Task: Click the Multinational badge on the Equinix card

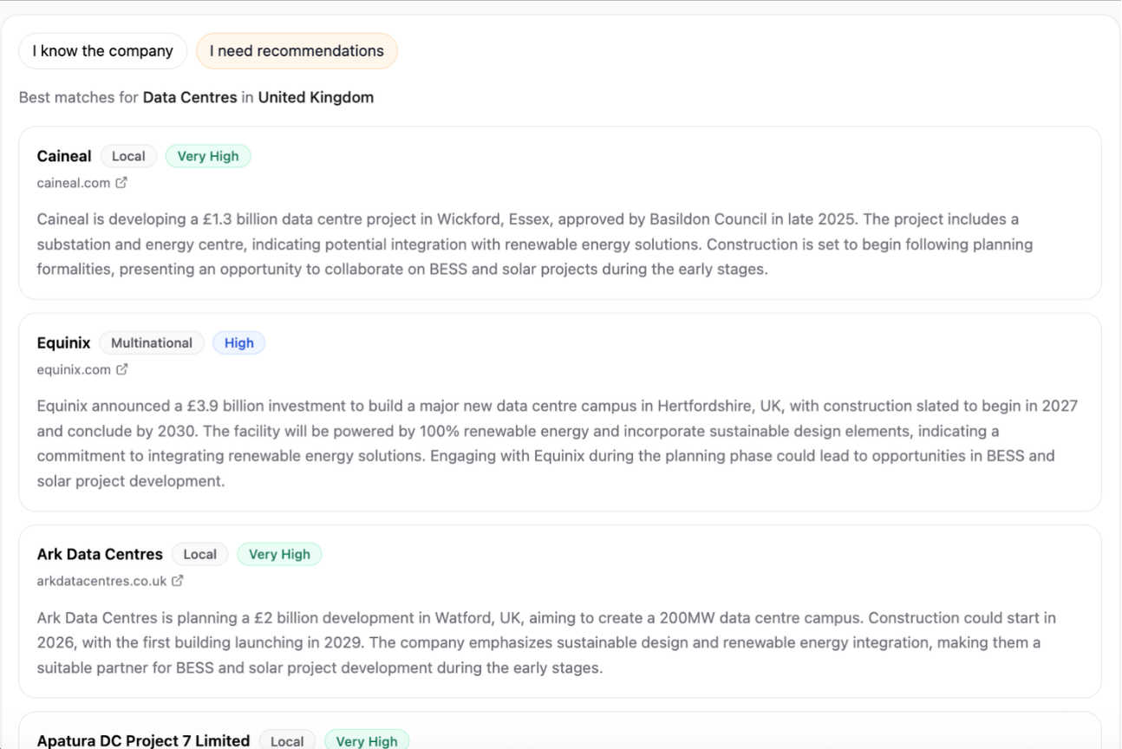Action: pyautogui.click(x=152, y=342)
